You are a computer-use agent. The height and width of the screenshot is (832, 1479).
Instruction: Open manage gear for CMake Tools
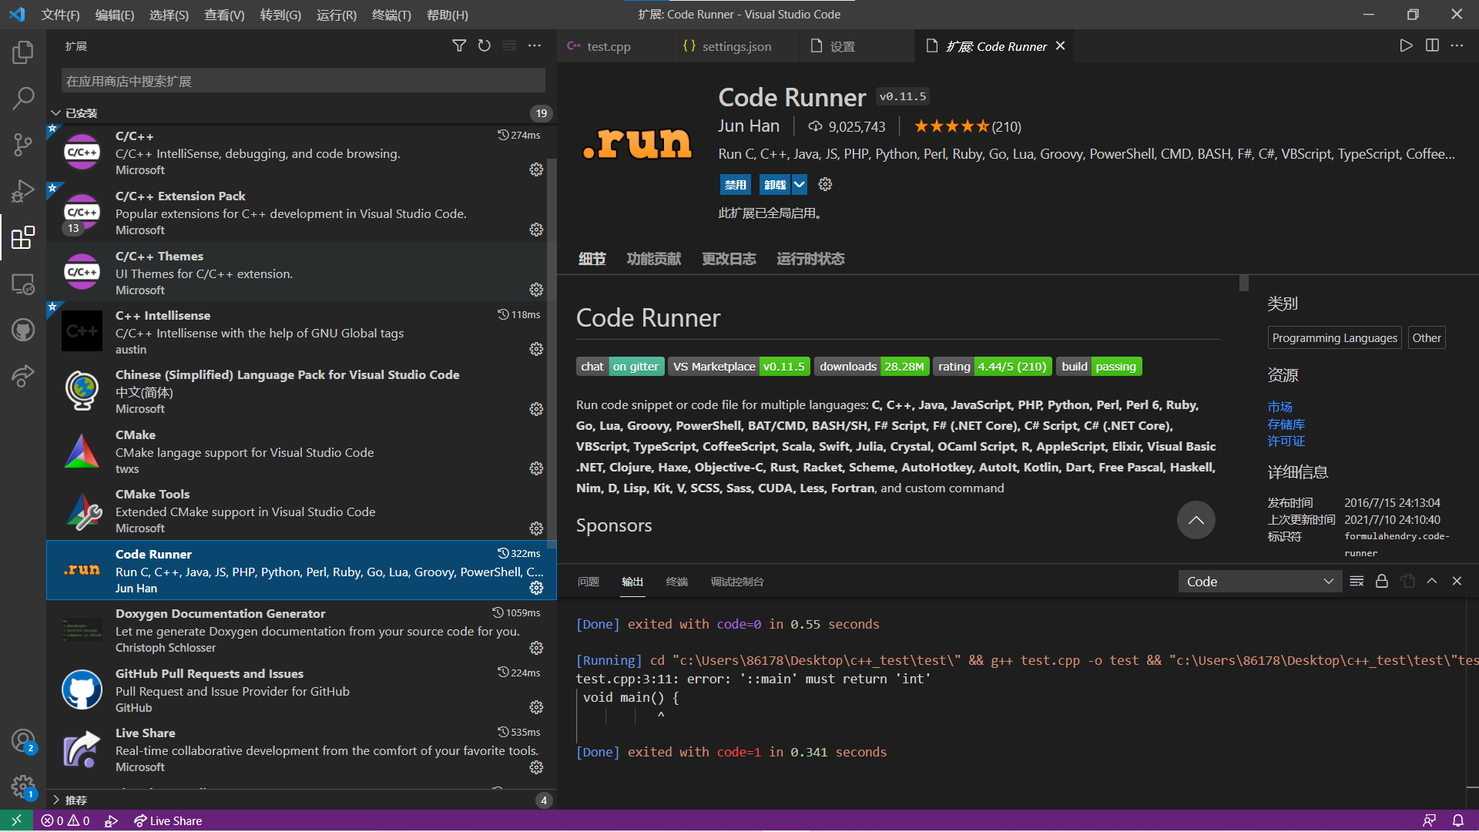tap(536, 528)
